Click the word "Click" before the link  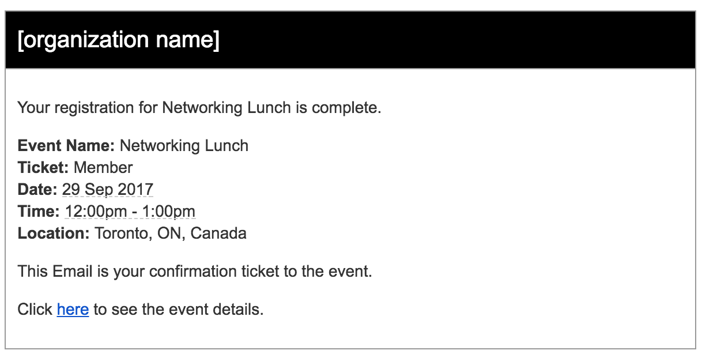click(x=35, y=310)
